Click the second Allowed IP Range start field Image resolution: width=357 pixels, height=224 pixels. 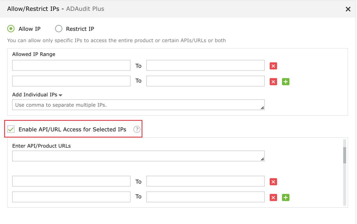[71, 81]
